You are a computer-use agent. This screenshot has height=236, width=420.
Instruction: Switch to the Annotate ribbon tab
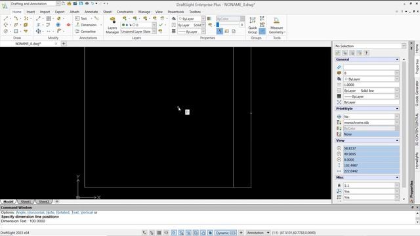click(x=91, y=12)
